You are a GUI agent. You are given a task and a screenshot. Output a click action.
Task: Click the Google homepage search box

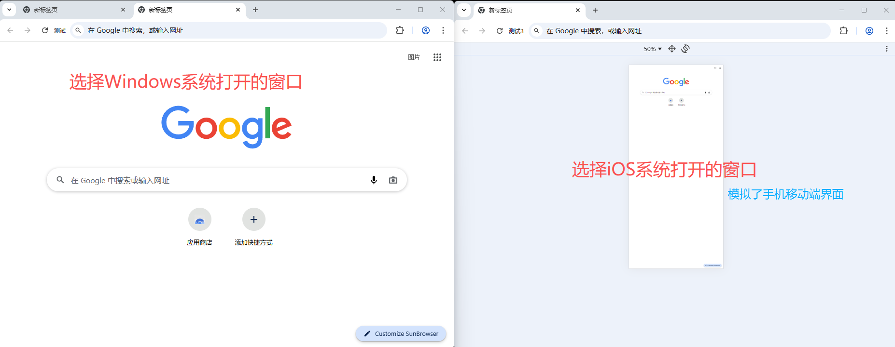[x=227, y=180]
